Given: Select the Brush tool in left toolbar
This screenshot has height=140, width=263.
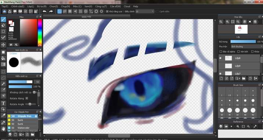Looking at the screenshot, I should (x=3, y=19).
